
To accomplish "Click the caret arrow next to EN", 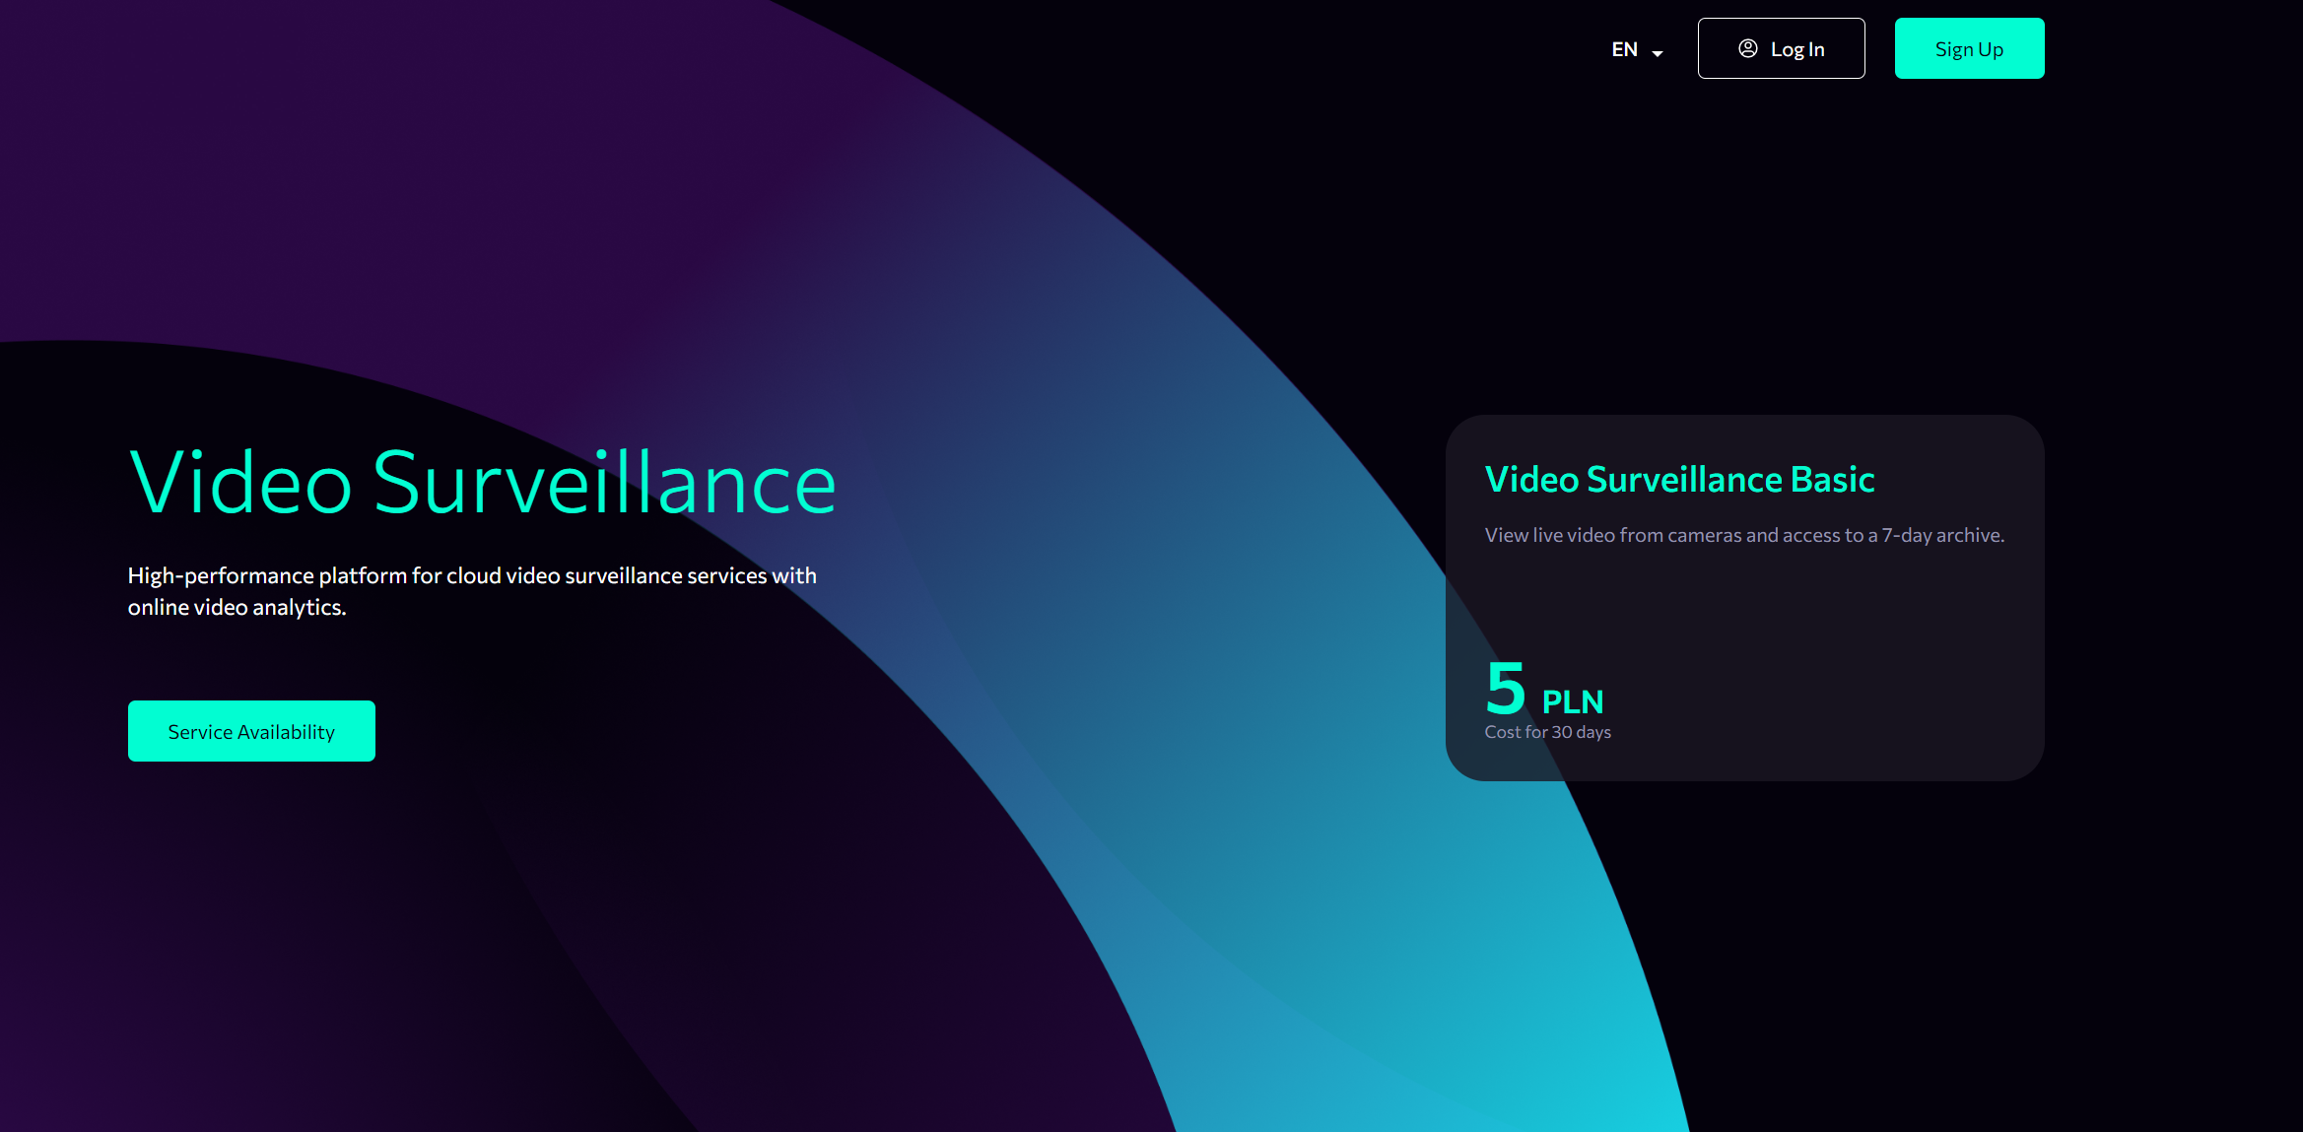I will pos(1658,53).
